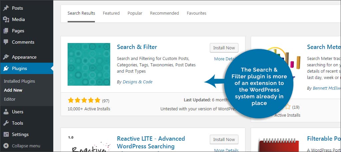
Task: Click the Reactive LITE plugin thumbnail
Action: [x=89, y=143]
